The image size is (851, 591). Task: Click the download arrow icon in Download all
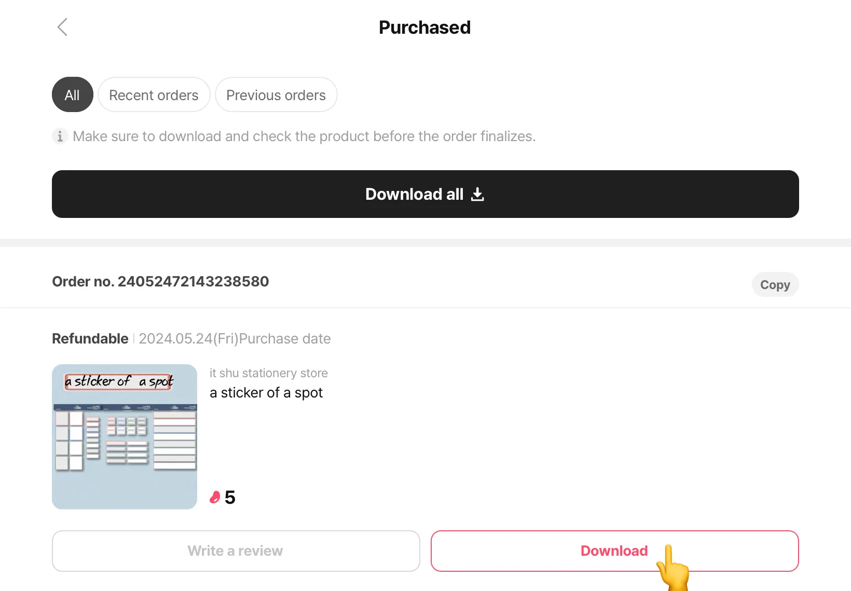[x=477, y=195]
